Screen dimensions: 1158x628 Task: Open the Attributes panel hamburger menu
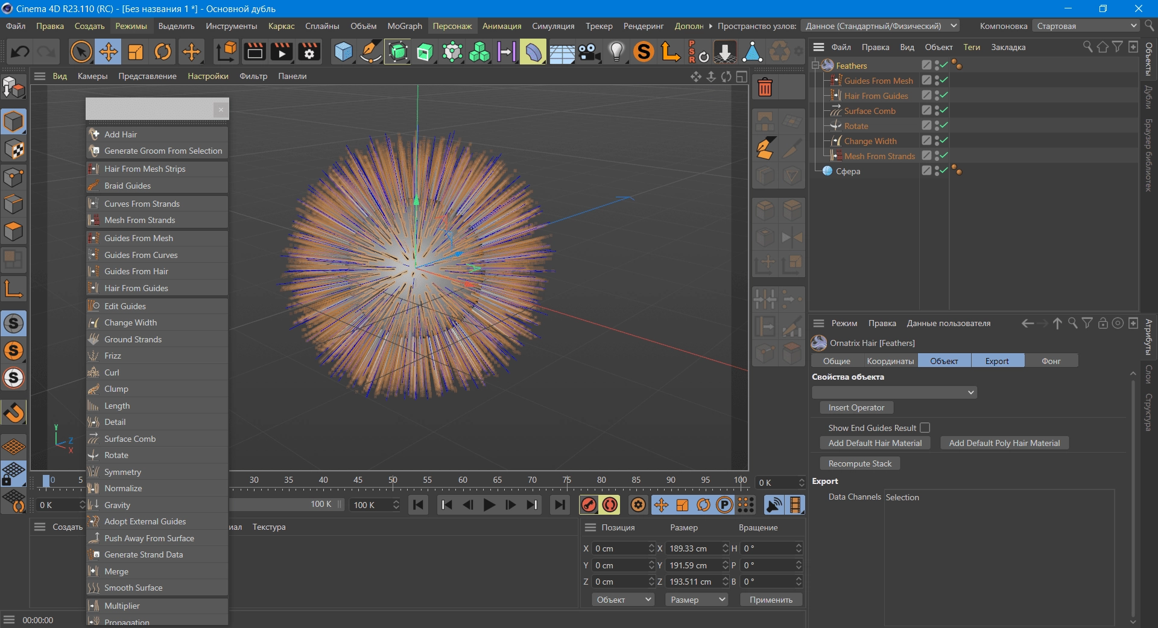coord(818,323)
